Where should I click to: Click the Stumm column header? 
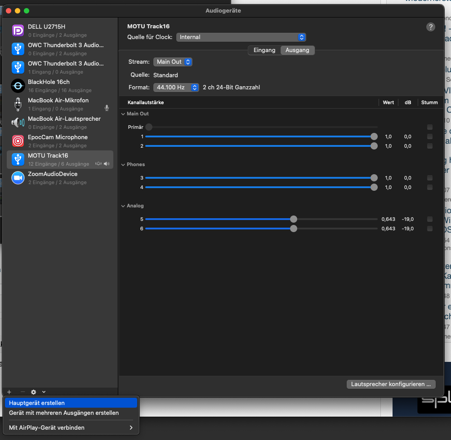(429, 102)
